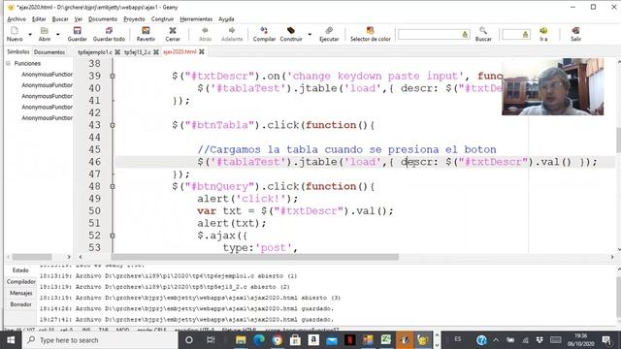621x349 pixels.
Task: Open the Ayuda menu
Action: pos(226,19)
